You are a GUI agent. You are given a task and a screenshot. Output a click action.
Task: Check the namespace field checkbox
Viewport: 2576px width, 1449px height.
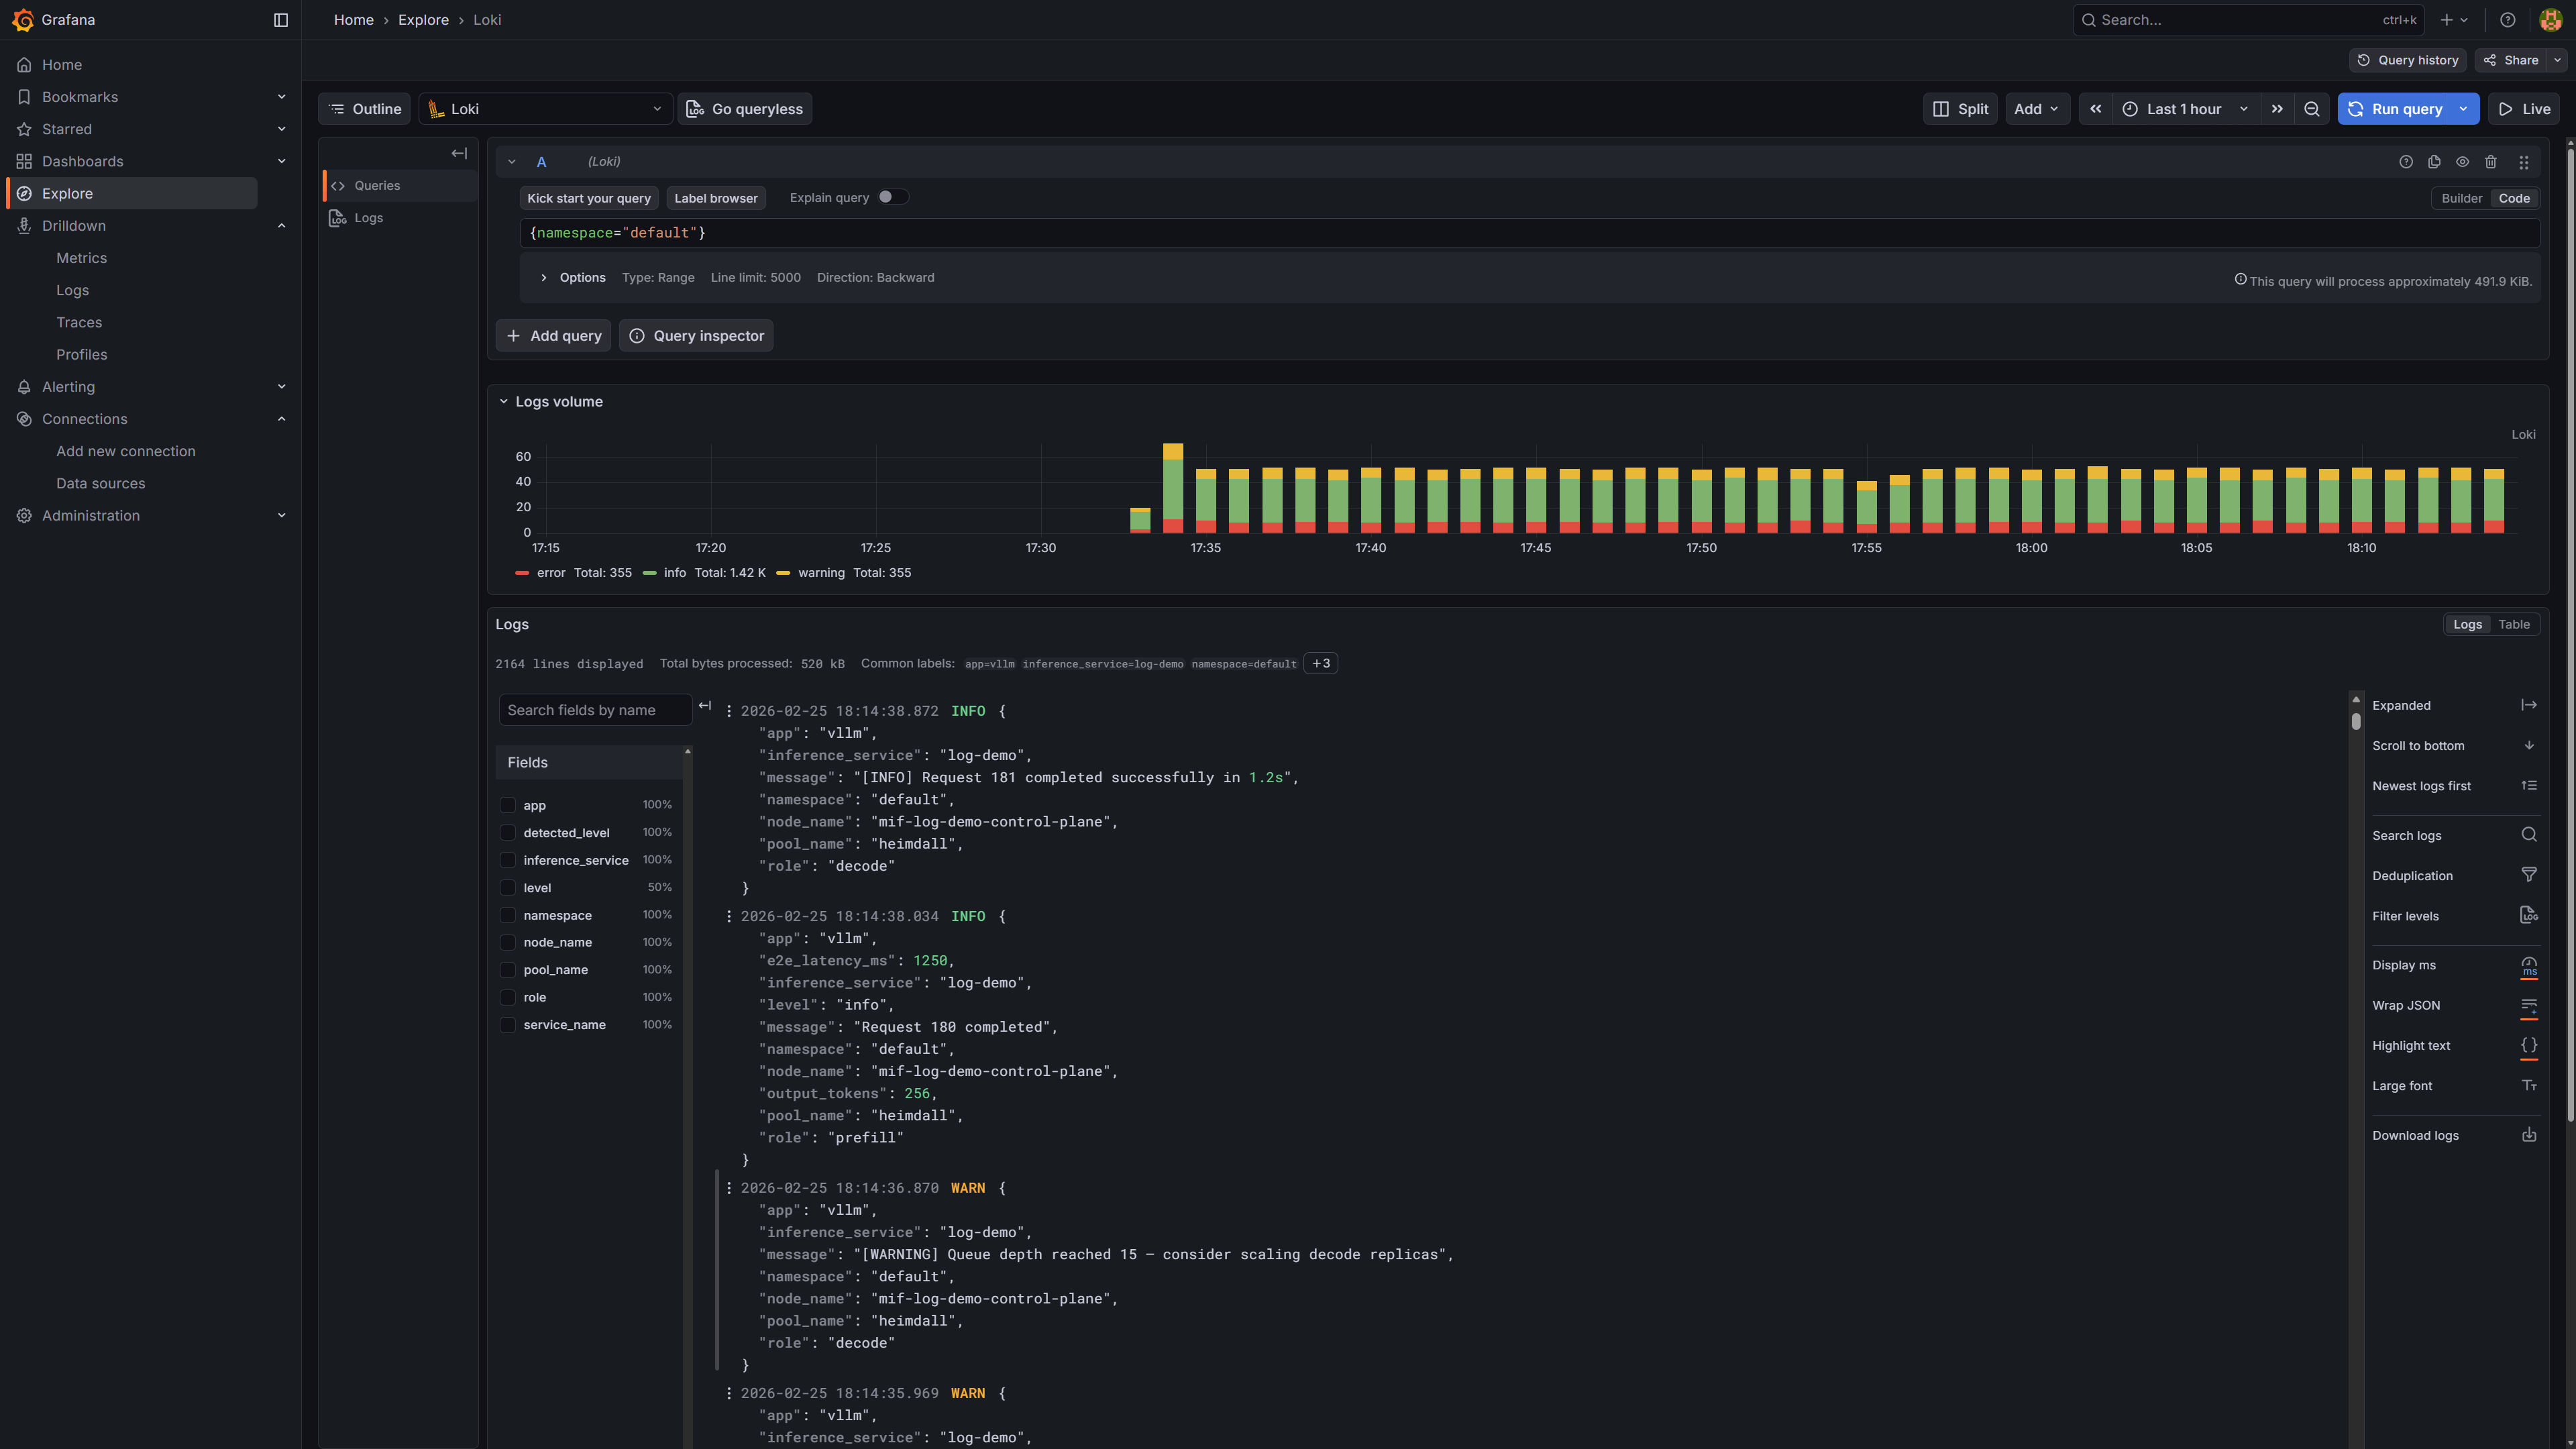pos(507,914)
